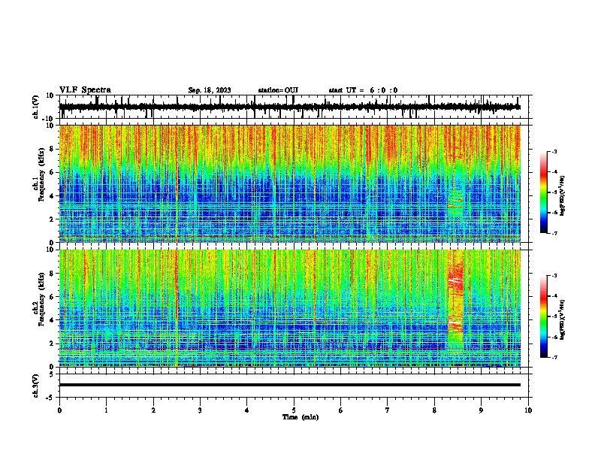Screen dimensions: 595x460
Task: Click the ch.2 colorbar log(PSD) label
Action: (562, 319)
